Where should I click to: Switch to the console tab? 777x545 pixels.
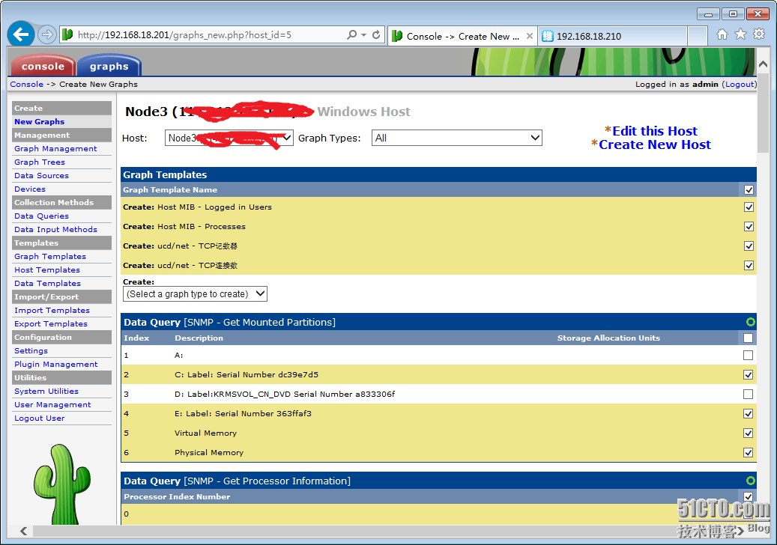(x=43, y=66)
